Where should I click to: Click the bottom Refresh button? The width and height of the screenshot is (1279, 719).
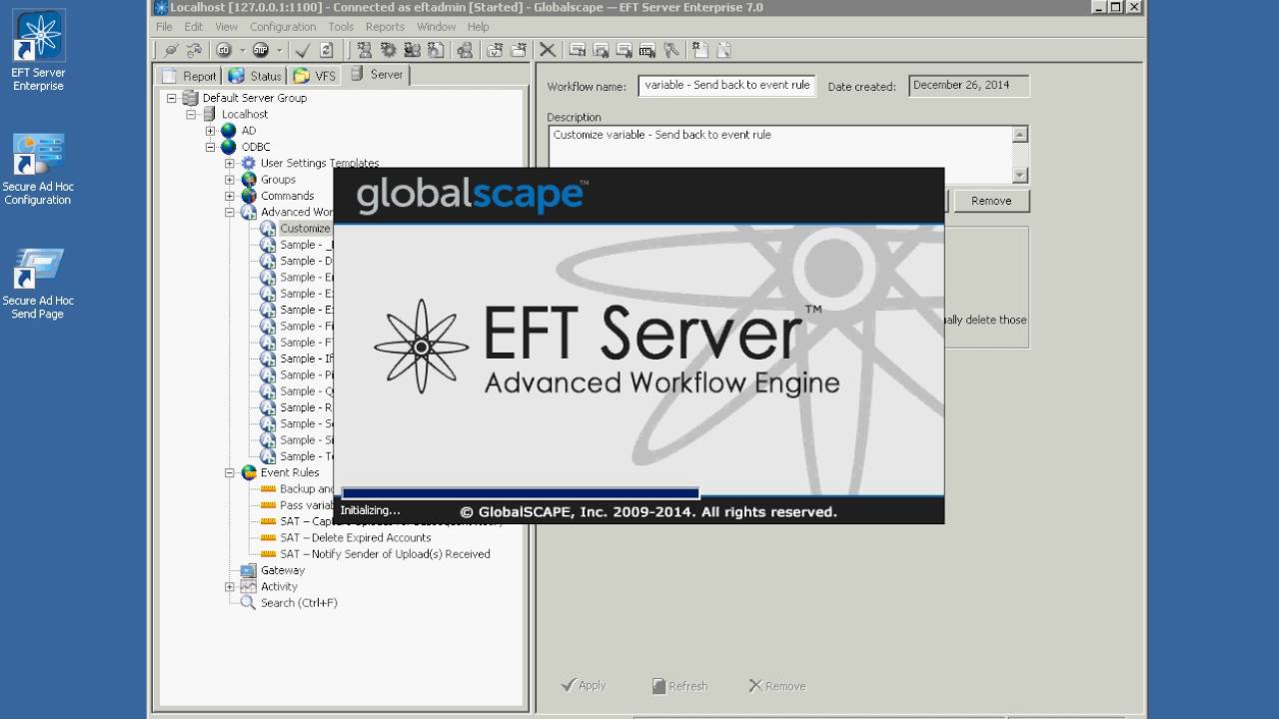679,685
